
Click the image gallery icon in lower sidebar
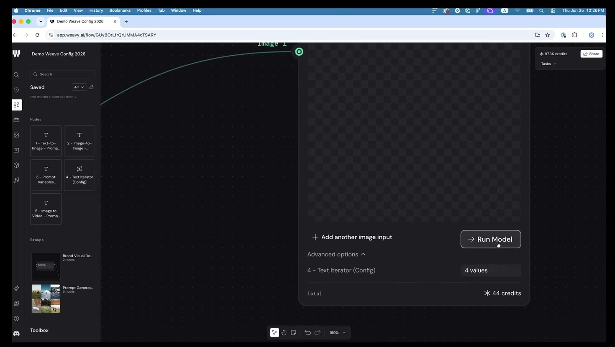click(16, 304)
